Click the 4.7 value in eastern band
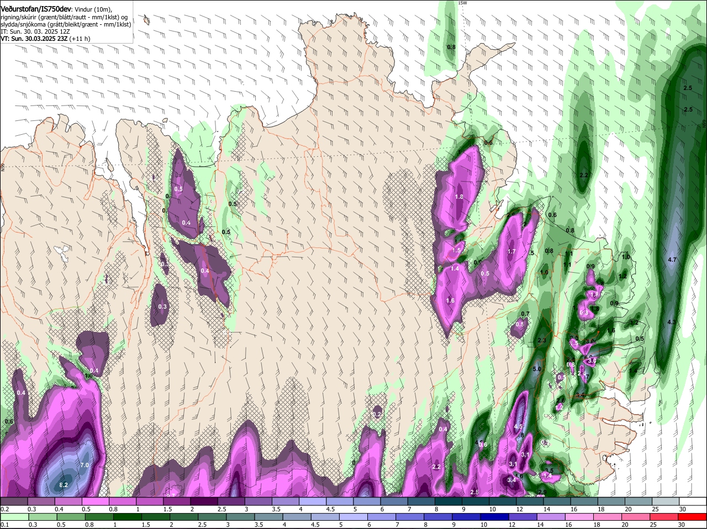Image resolution: width=707 pixels, height=529 pixels. point(672,260)
